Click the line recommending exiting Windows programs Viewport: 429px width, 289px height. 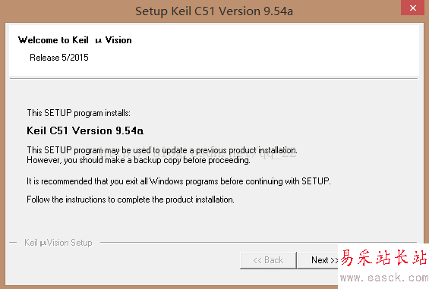pyautogui.click(x=178, y=181)
